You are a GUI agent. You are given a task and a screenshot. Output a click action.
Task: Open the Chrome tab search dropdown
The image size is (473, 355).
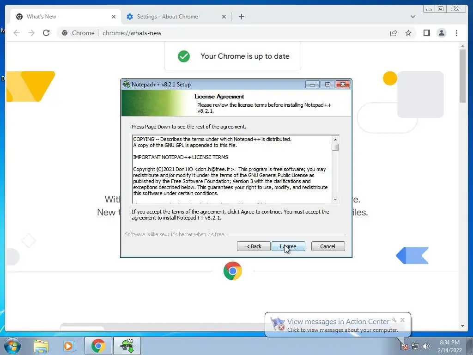click(412, 17)
